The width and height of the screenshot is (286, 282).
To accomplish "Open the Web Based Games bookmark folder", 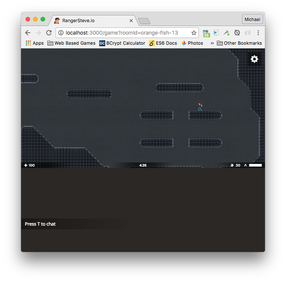I will [71, 43].
